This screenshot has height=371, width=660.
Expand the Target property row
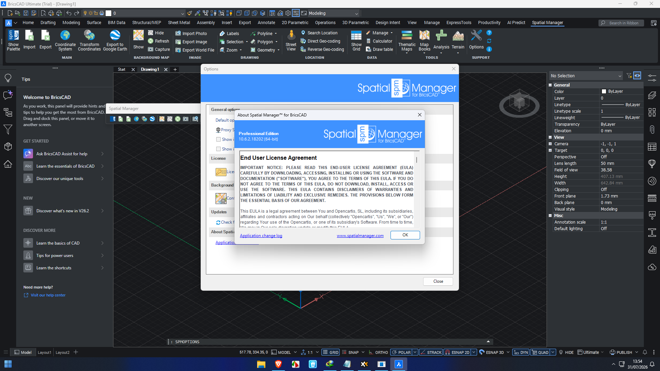(550, 150)
